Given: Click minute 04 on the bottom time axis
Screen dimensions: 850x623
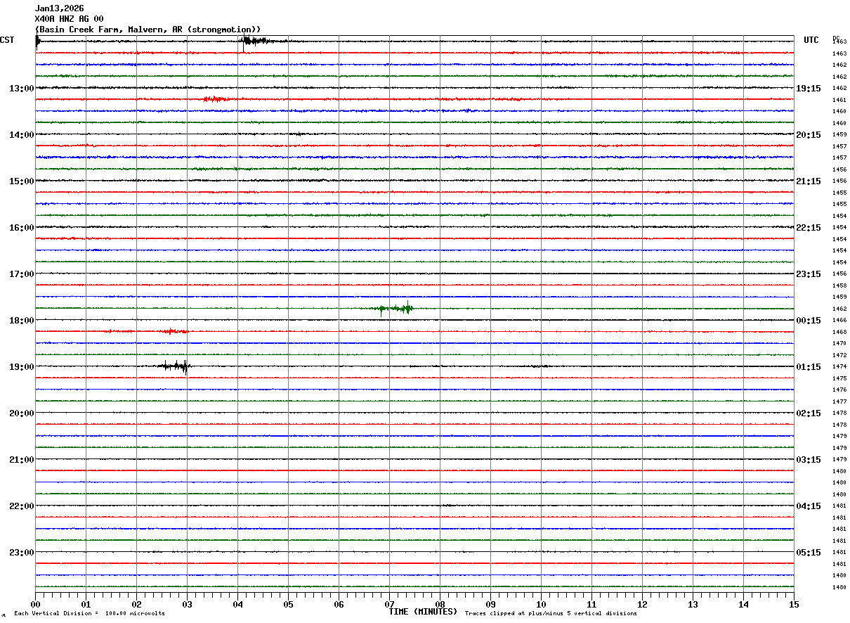Looking at the screenshot, I should pyautogui.click(x=237, y=604).
